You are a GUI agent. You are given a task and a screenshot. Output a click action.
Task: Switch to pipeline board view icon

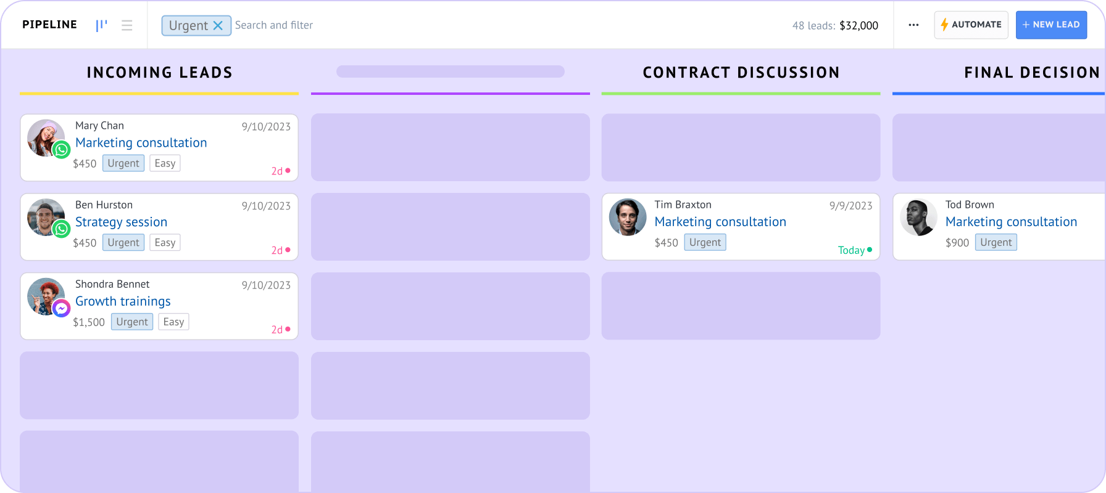click(x=101, y=25)
